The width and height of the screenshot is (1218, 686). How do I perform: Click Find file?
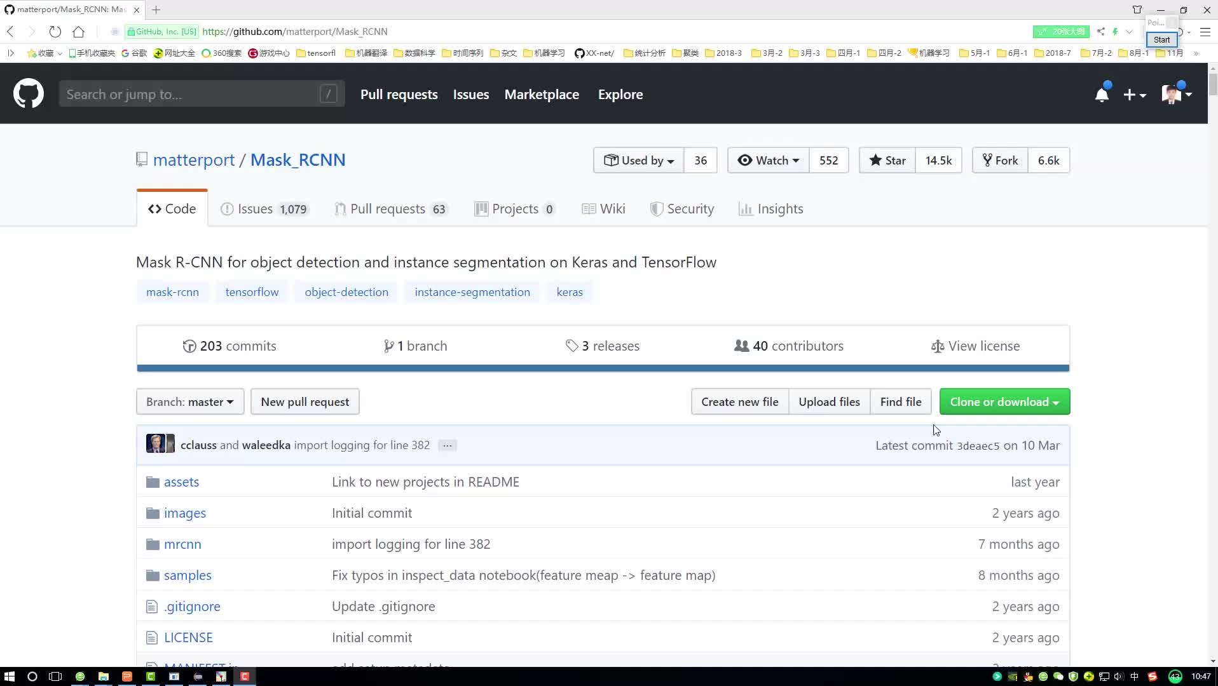coord(901,402)
